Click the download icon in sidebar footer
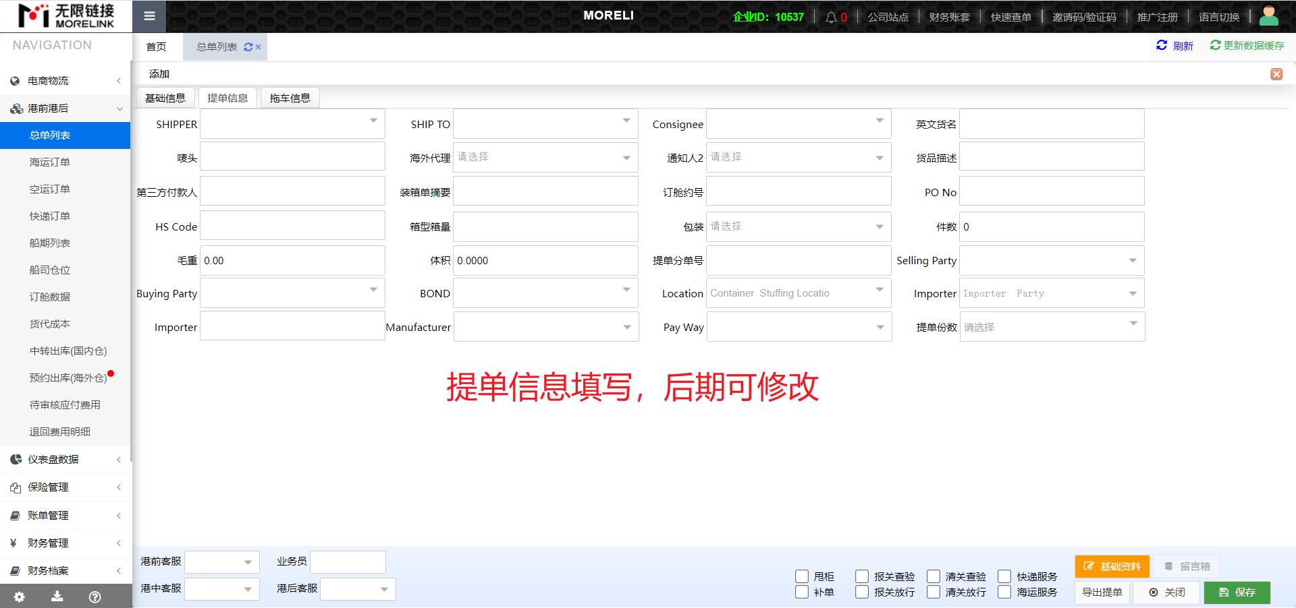Screen dimensions: 1296x608 pos(57,597)
